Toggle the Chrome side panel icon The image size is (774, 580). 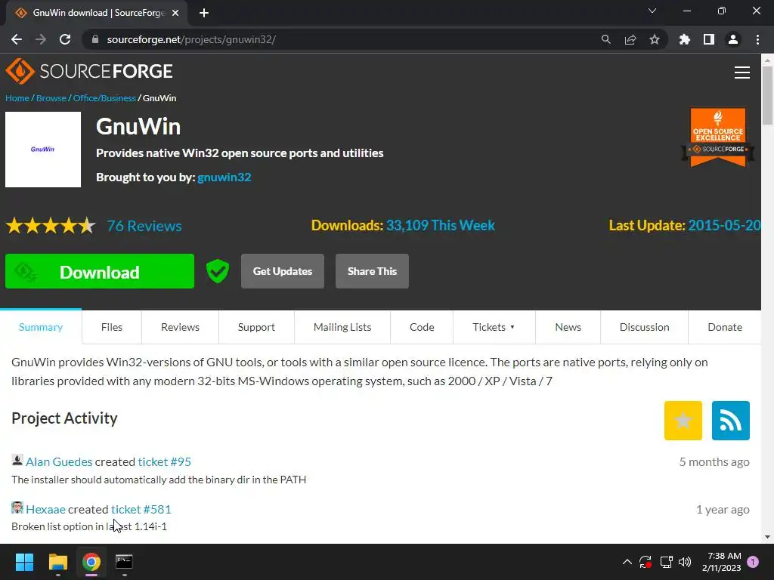tap(709, 39)
